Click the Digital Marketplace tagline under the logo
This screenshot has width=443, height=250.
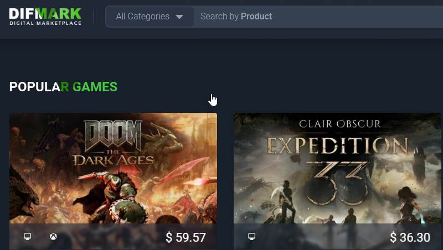pos(45,23)
